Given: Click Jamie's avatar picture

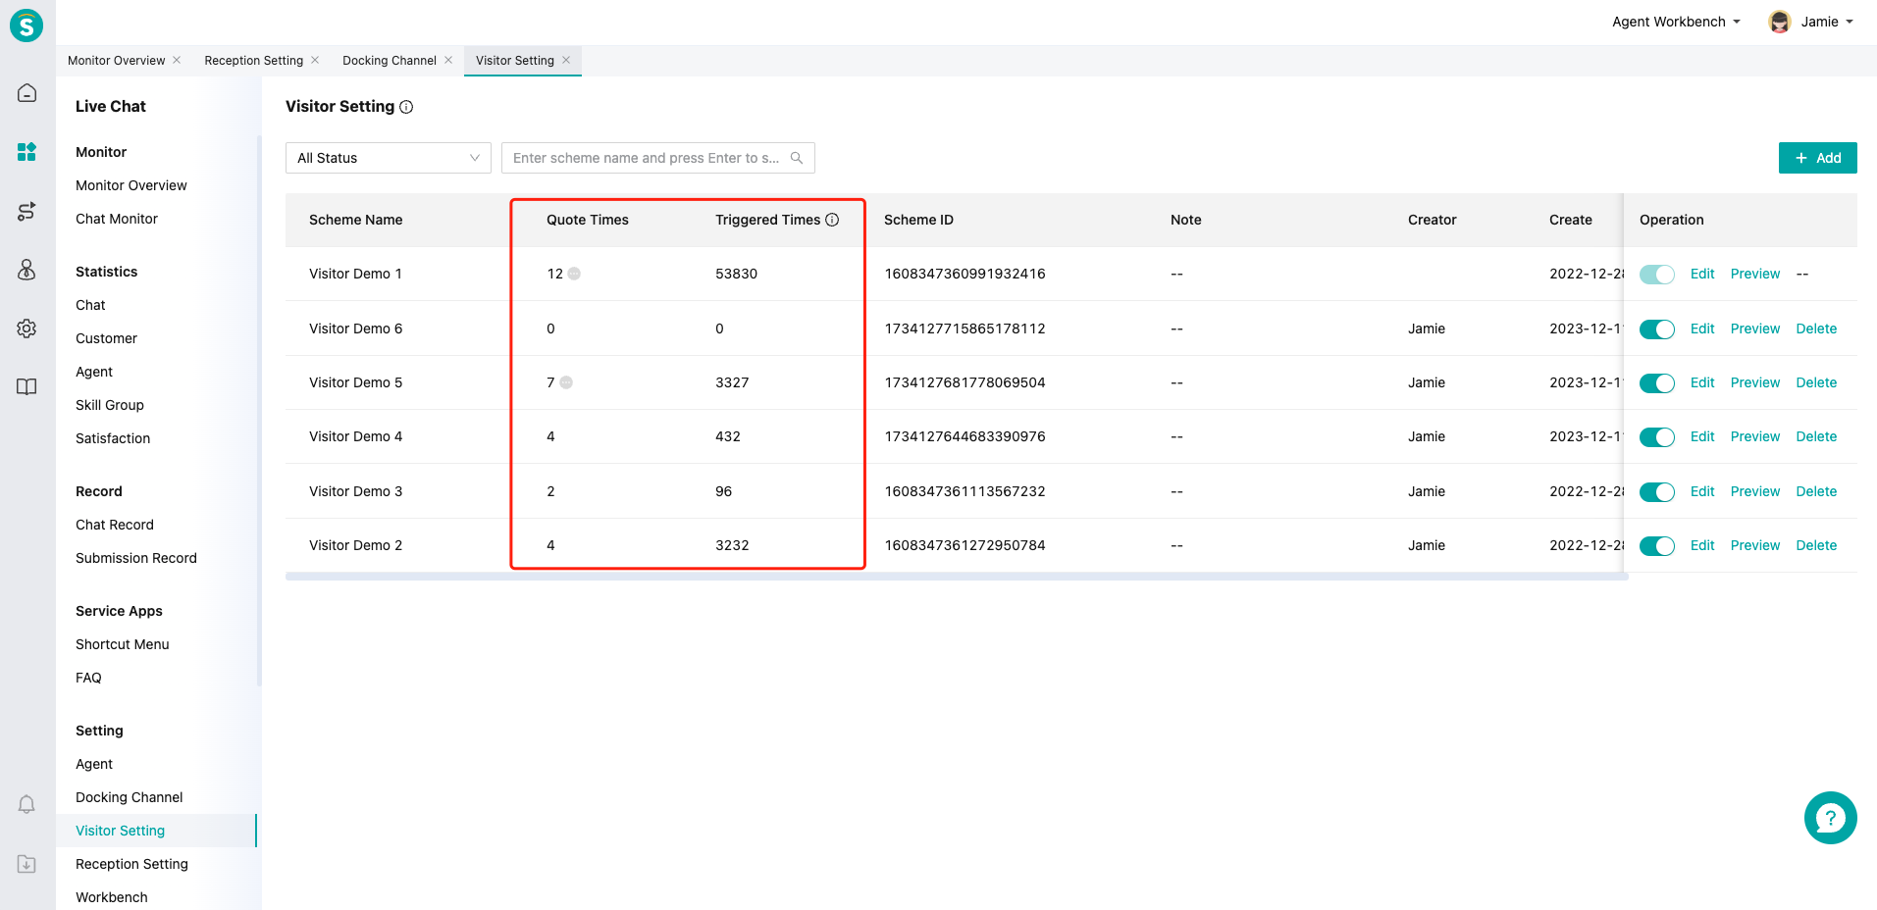Looking at the screenshot, I should (1779, 22).
